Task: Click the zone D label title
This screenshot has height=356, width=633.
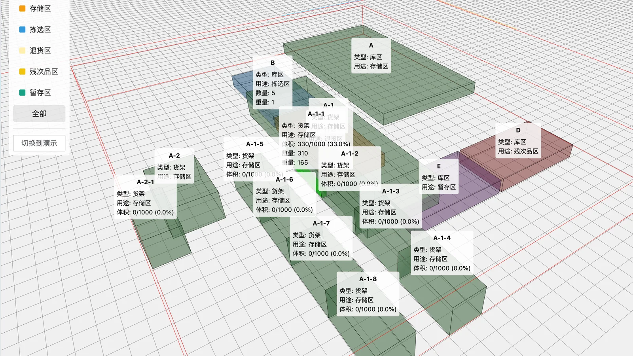Action: pos(518,130)
